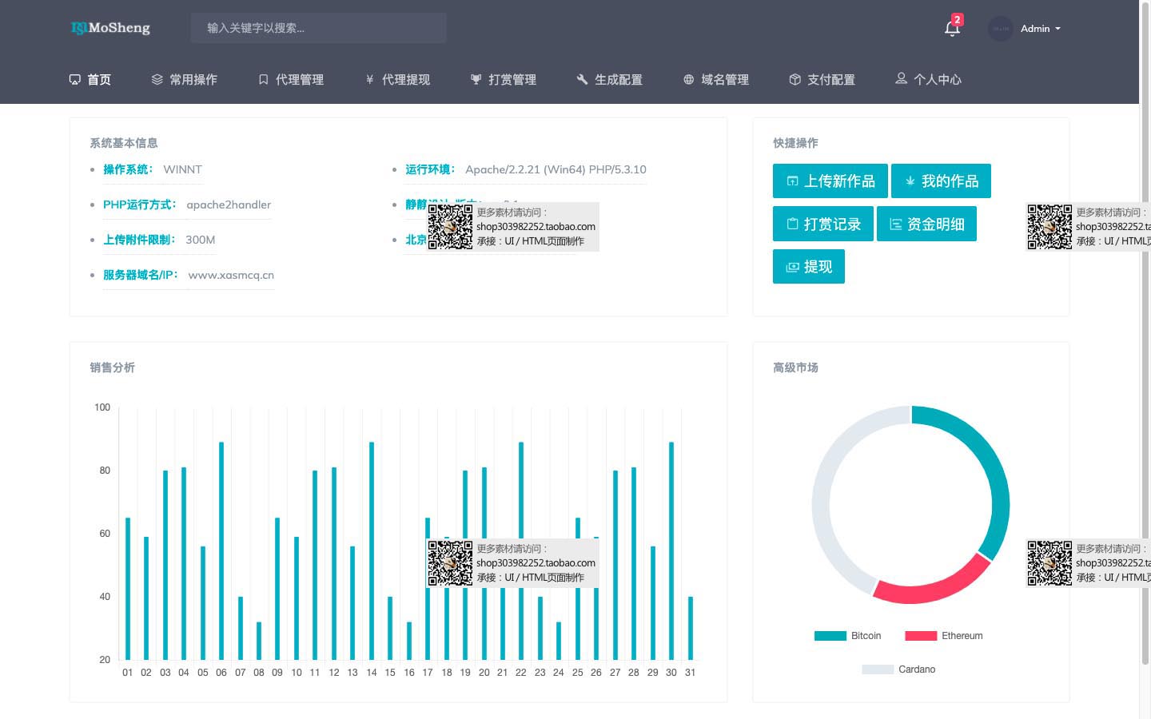Toggle the Cardano legend item
The height and width of the screenshot is (719, 1151).
click(898, 669)
